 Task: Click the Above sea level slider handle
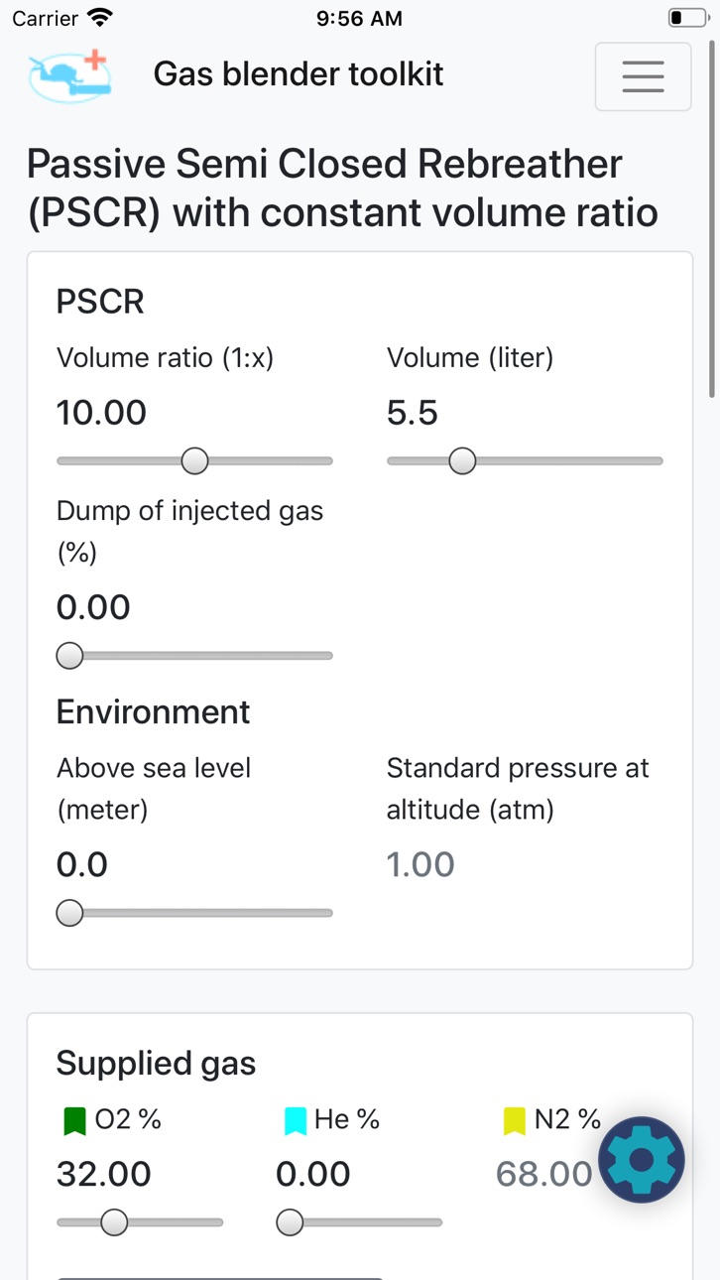(69, 913)
